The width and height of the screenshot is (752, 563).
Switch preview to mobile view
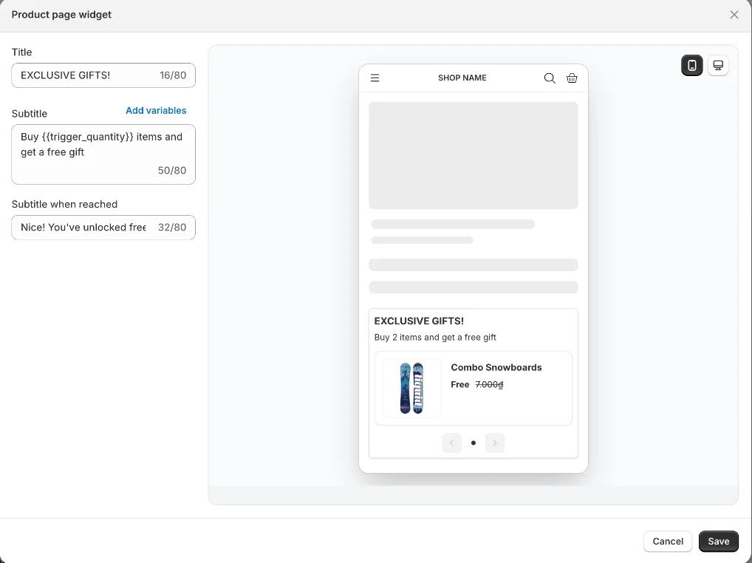[691, 65]
